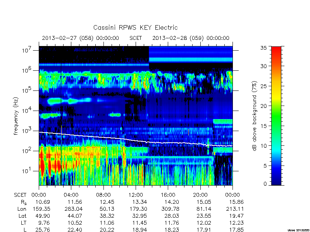Click the time label 16:00
The width and height of the screenshot is (310, 232).
(168, 195)
